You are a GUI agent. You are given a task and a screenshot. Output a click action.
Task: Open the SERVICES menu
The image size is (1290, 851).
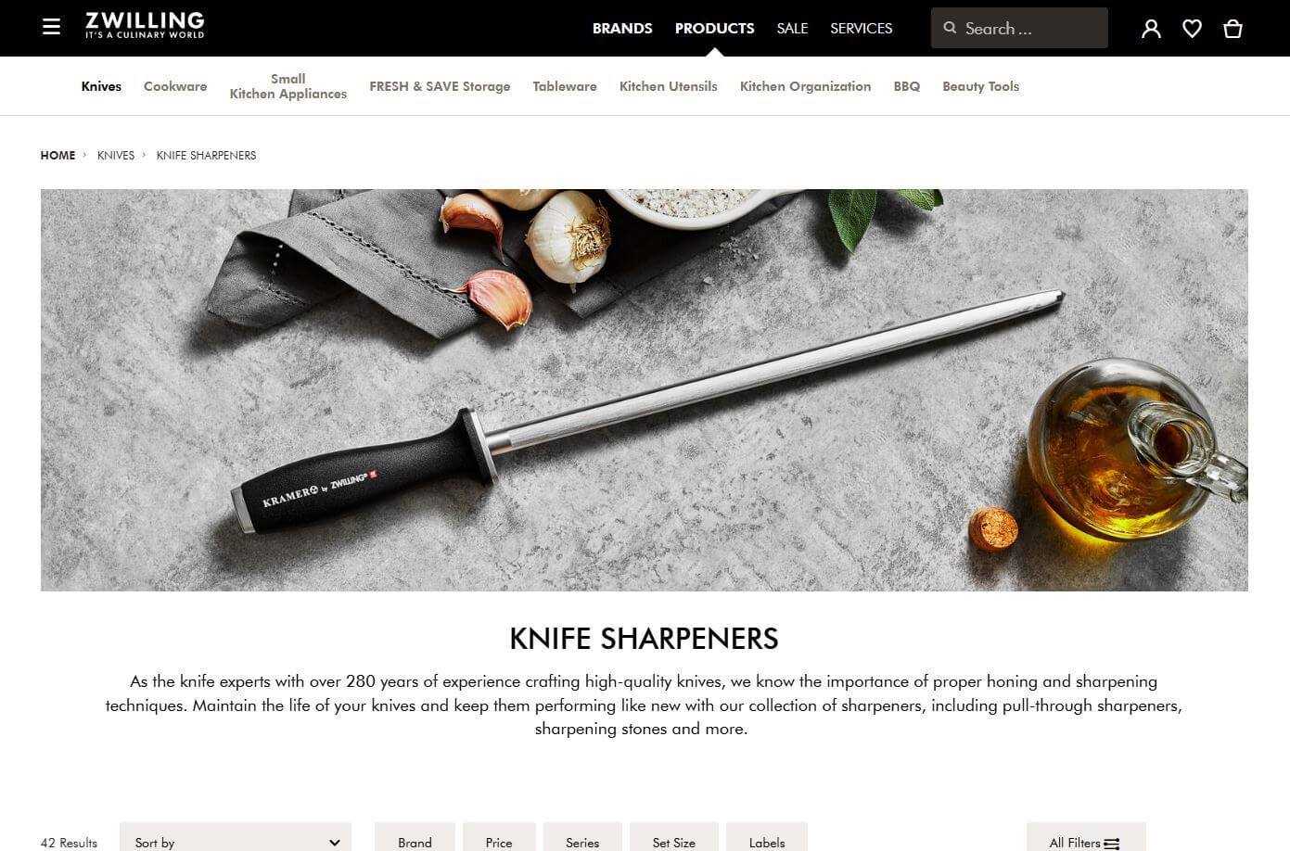click(861, 28)
